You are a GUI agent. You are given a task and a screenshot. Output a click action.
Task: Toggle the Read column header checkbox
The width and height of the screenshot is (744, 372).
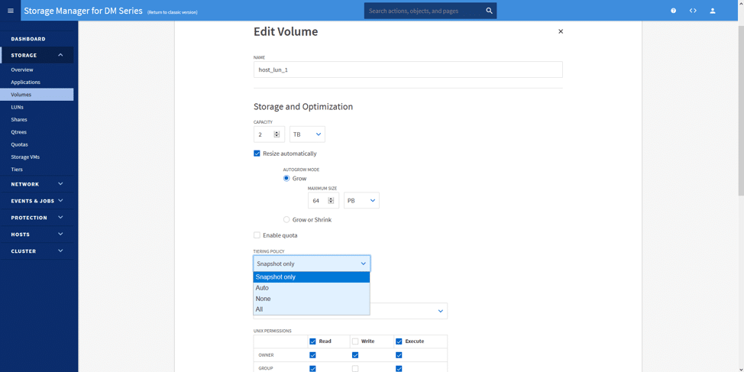(x=312, y=341)
